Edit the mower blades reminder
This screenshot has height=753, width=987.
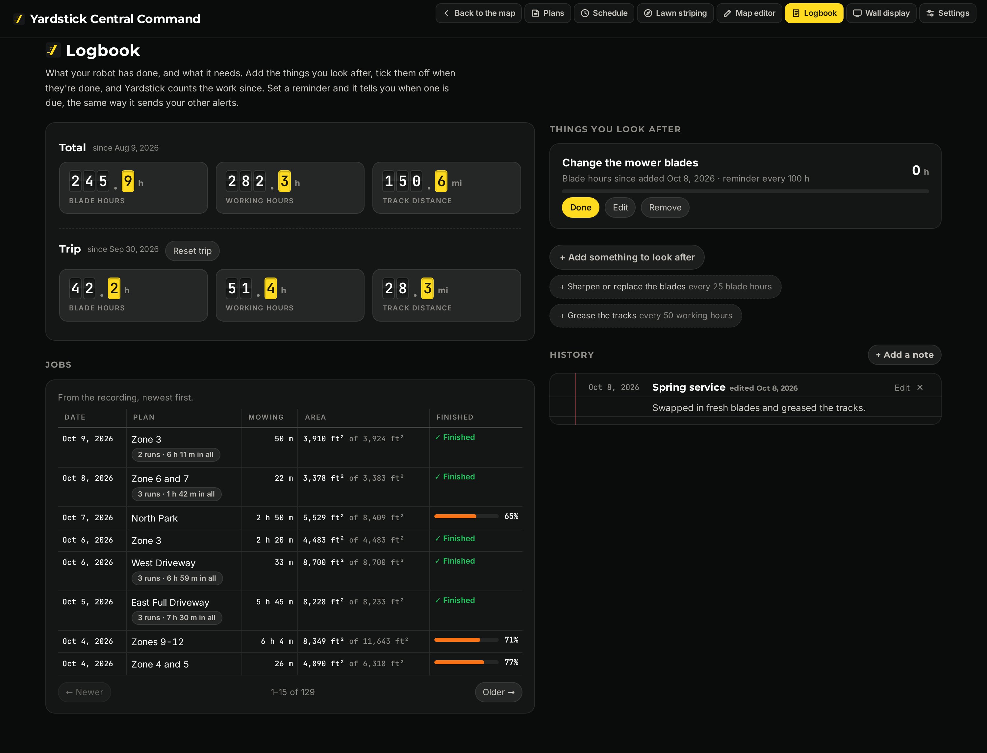point(620,207)
